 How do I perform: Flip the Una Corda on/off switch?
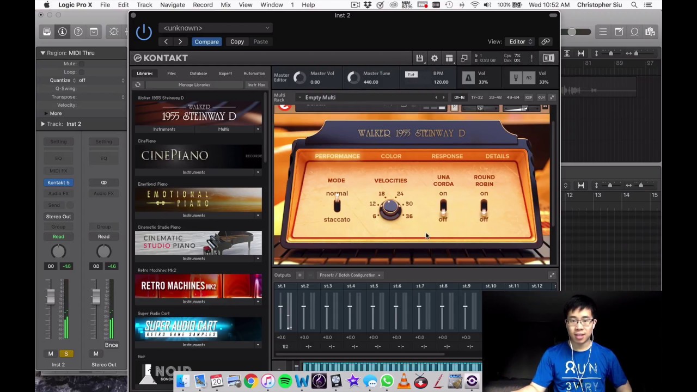pos(443,207)
